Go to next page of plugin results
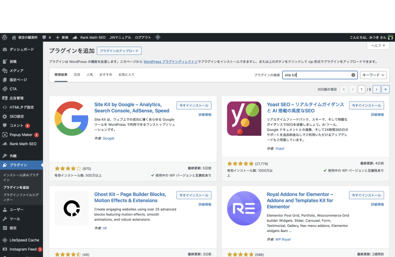The image size is (395, 257). (x=377, y=89)
